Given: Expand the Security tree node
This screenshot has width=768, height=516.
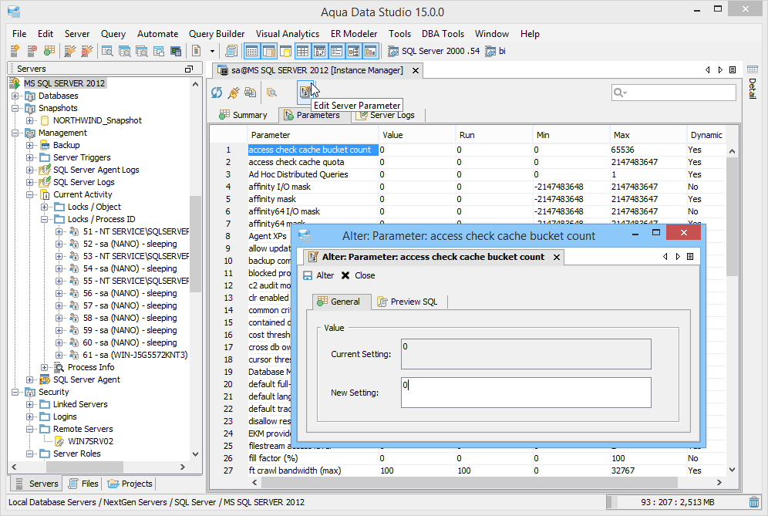Looking at the screenshot, I should tap(16, 391).
